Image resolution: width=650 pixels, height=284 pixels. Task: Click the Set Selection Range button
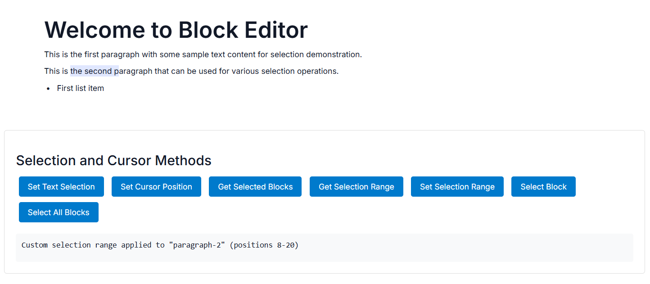pyautogui.click(x=457, y=187)
